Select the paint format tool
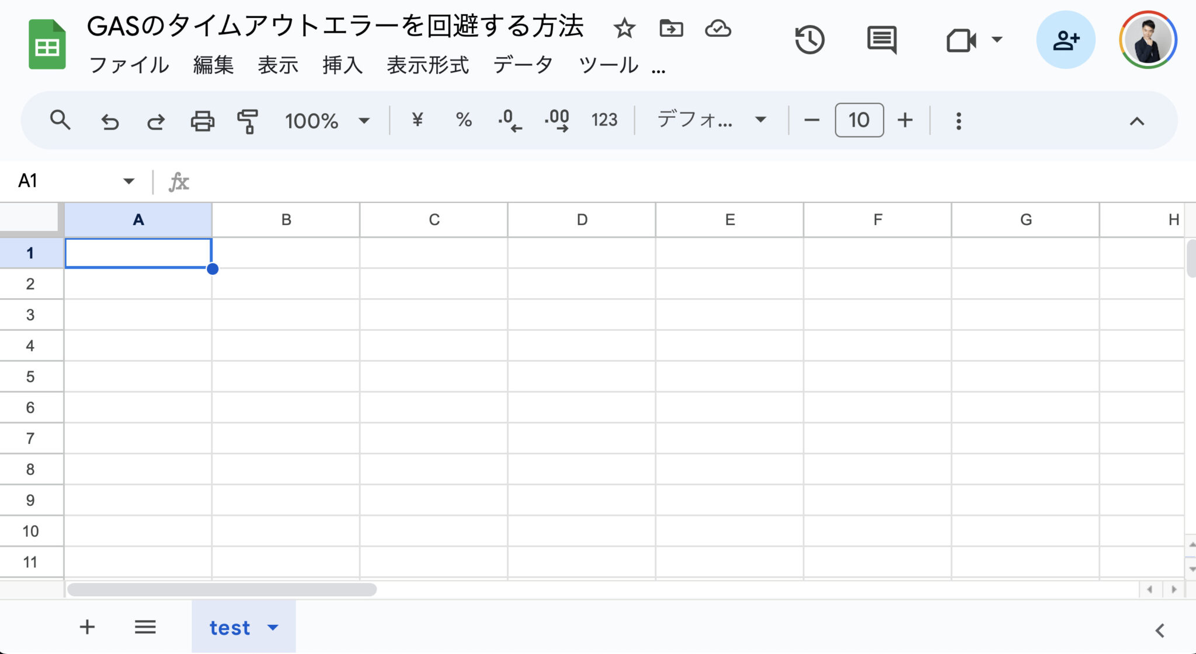Viewport: 1196px width, 654px height. (247, 121)
